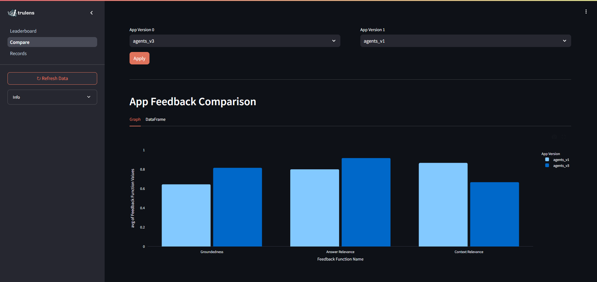Click the Answer Relevance axis label
597x282 pixels.
[x=340, y=252]
